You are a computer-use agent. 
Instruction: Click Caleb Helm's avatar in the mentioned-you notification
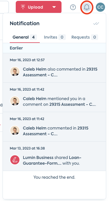(15, 101)
